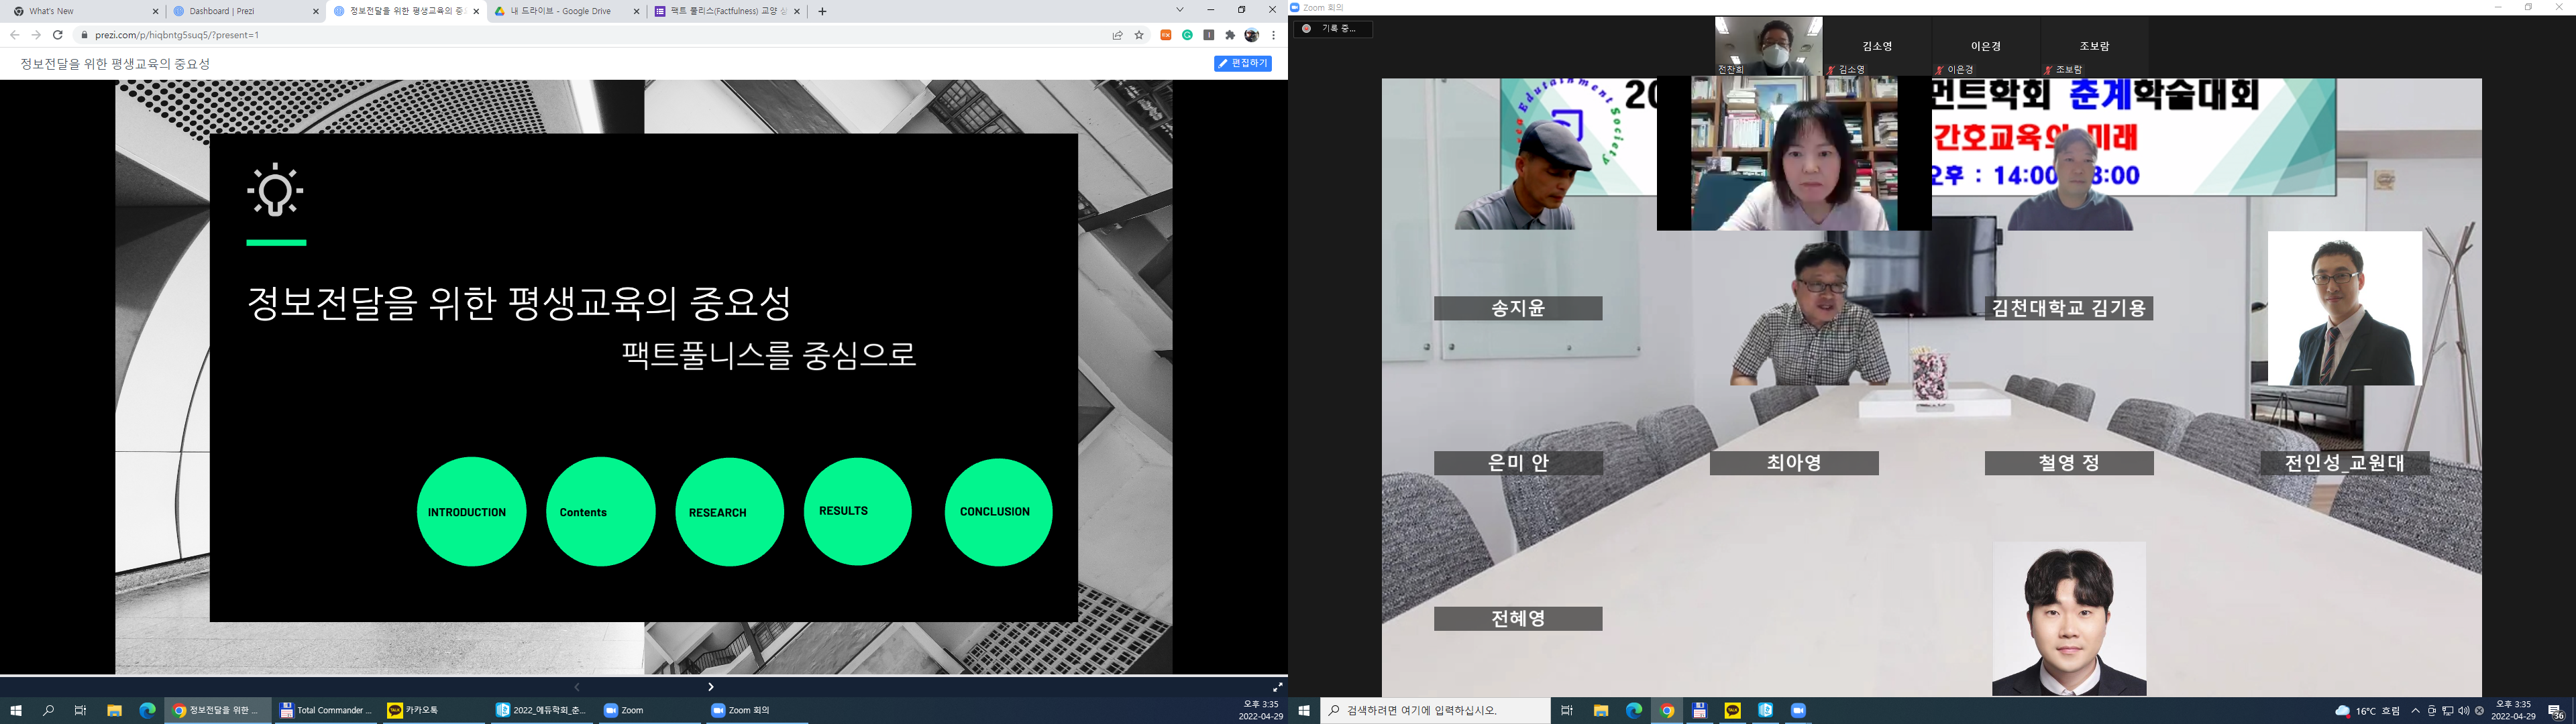Switch to the 내 드라이브 Google Drive tab

coord(566,11)
